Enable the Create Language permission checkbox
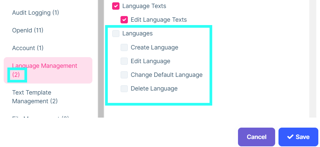The width and height of the screenshot is (320, 147). point(124,47)
